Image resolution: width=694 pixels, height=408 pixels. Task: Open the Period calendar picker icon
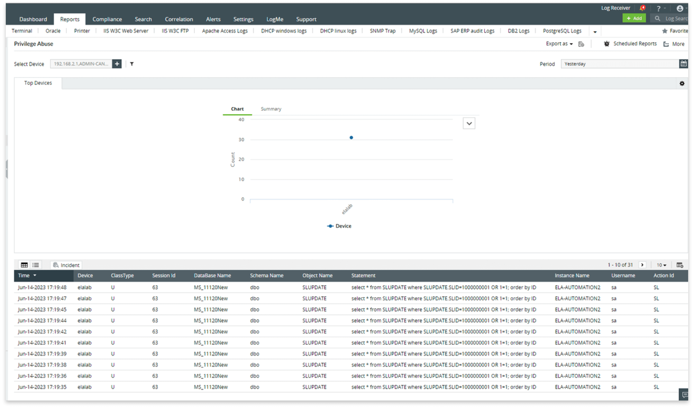point(683,64)
